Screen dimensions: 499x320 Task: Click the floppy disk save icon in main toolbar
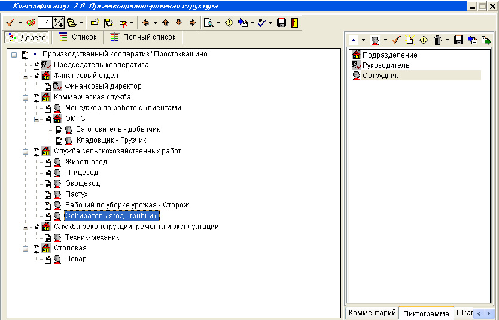(281, 23)
